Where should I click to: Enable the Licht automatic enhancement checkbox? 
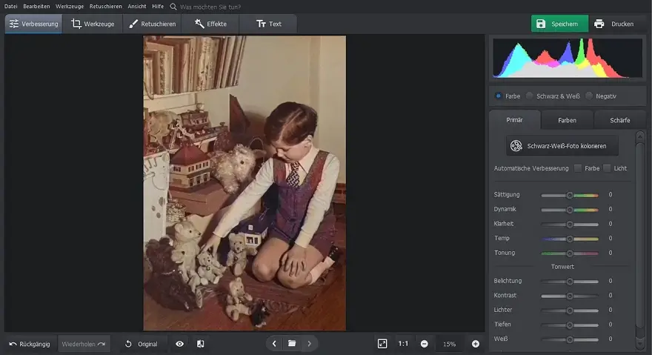coord(607,168)
